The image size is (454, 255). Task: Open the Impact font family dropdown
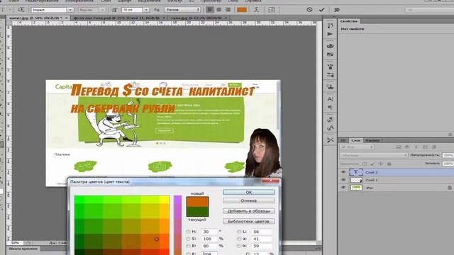pyautogui.click(x=70, y=10)
